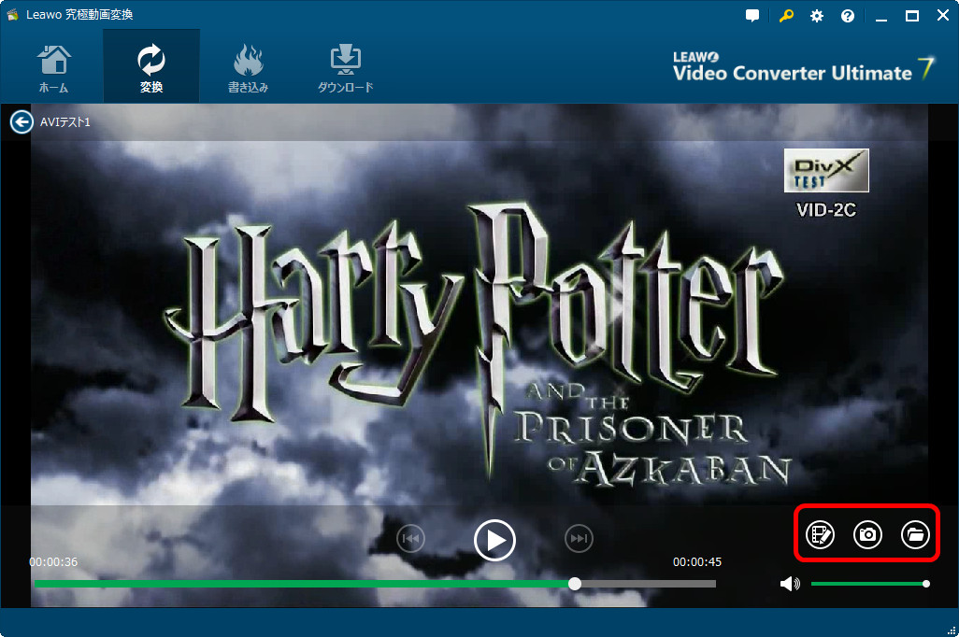Image resolution: width=959 pixels, height=637 pixels.
Task: Click the AVIテスト1 title text
Action: [x=64, y=122]
